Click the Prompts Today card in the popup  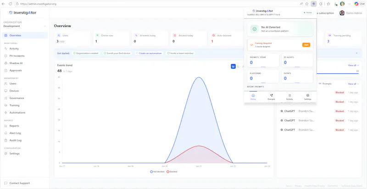263,60
